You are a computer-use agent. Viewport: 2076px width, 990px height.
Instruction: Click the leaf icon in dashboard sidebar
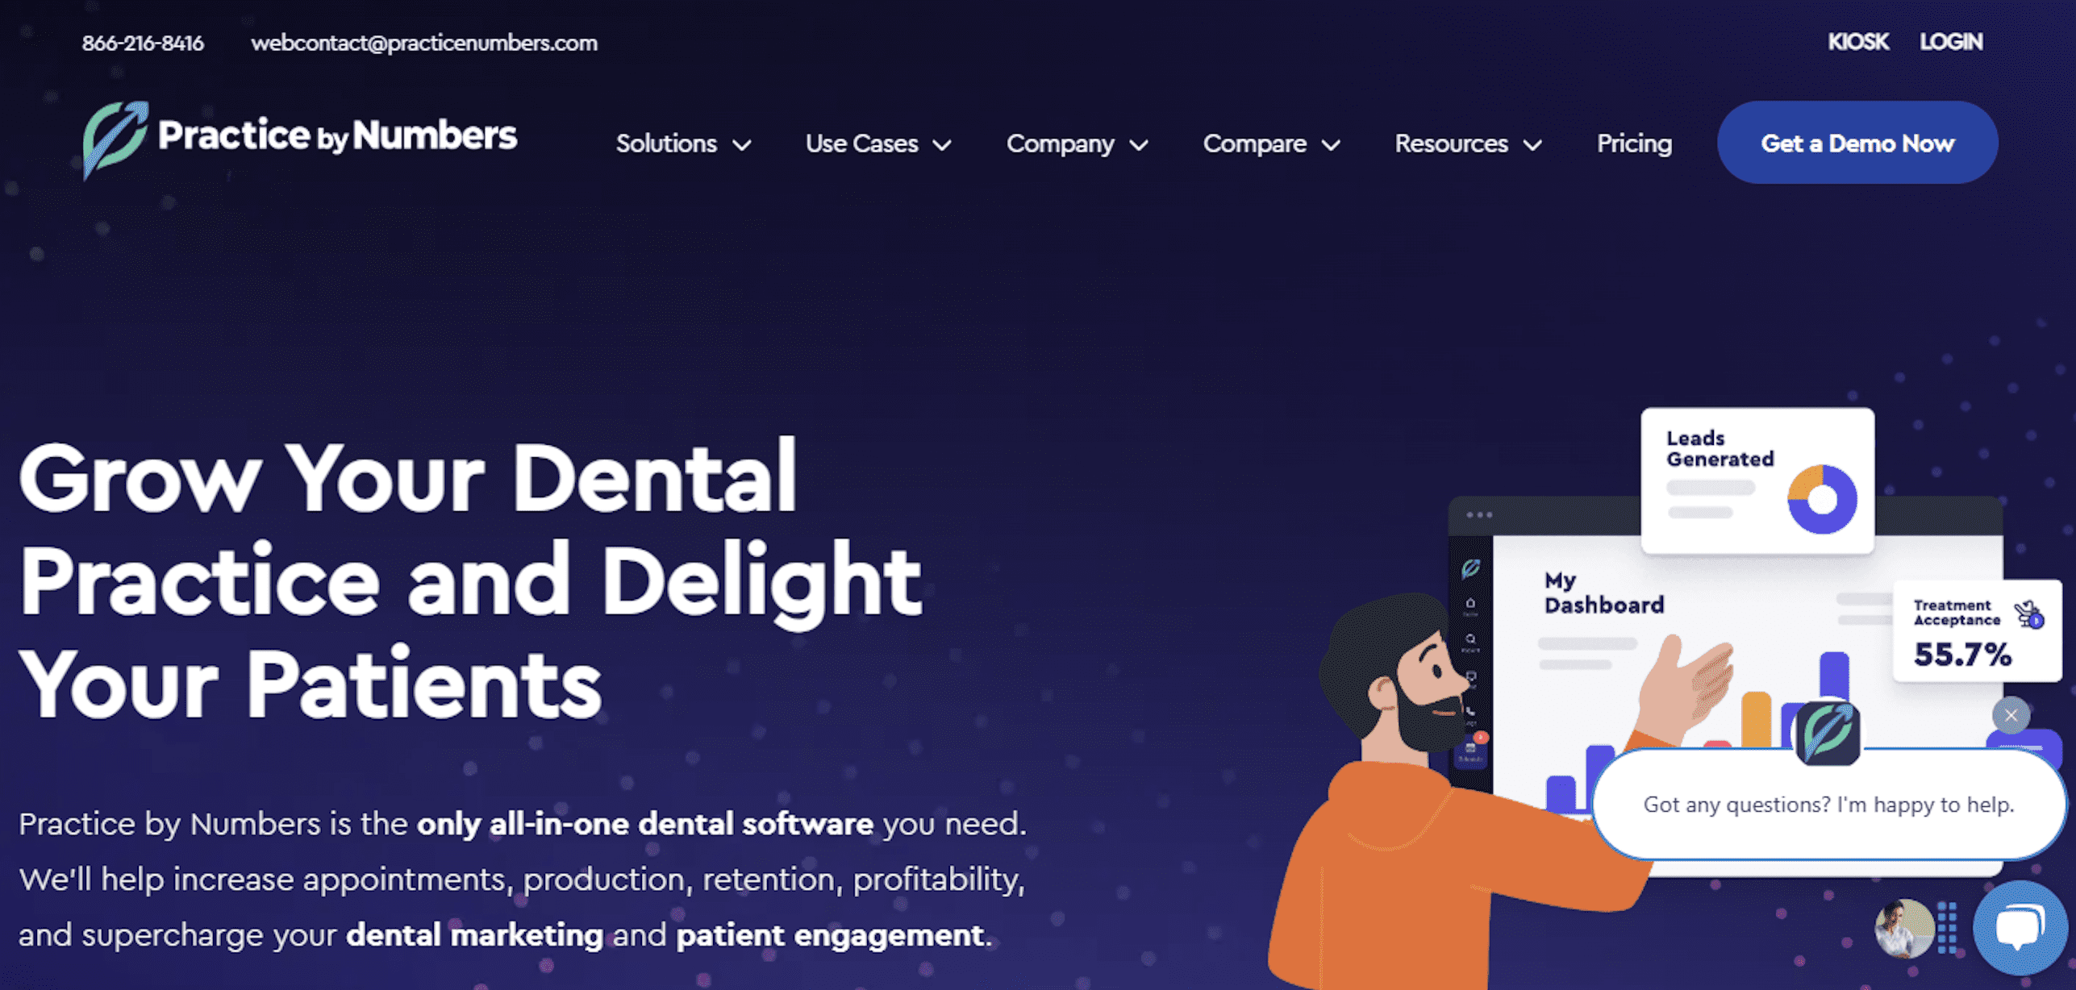(1470, 568)
